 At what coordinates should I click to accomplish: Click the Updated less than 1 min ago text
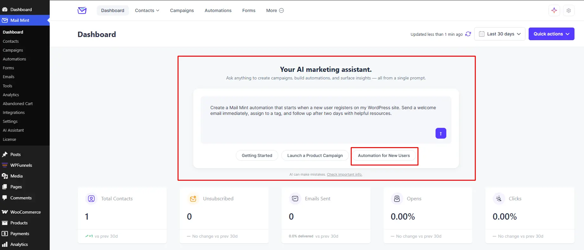pos(436,34)
